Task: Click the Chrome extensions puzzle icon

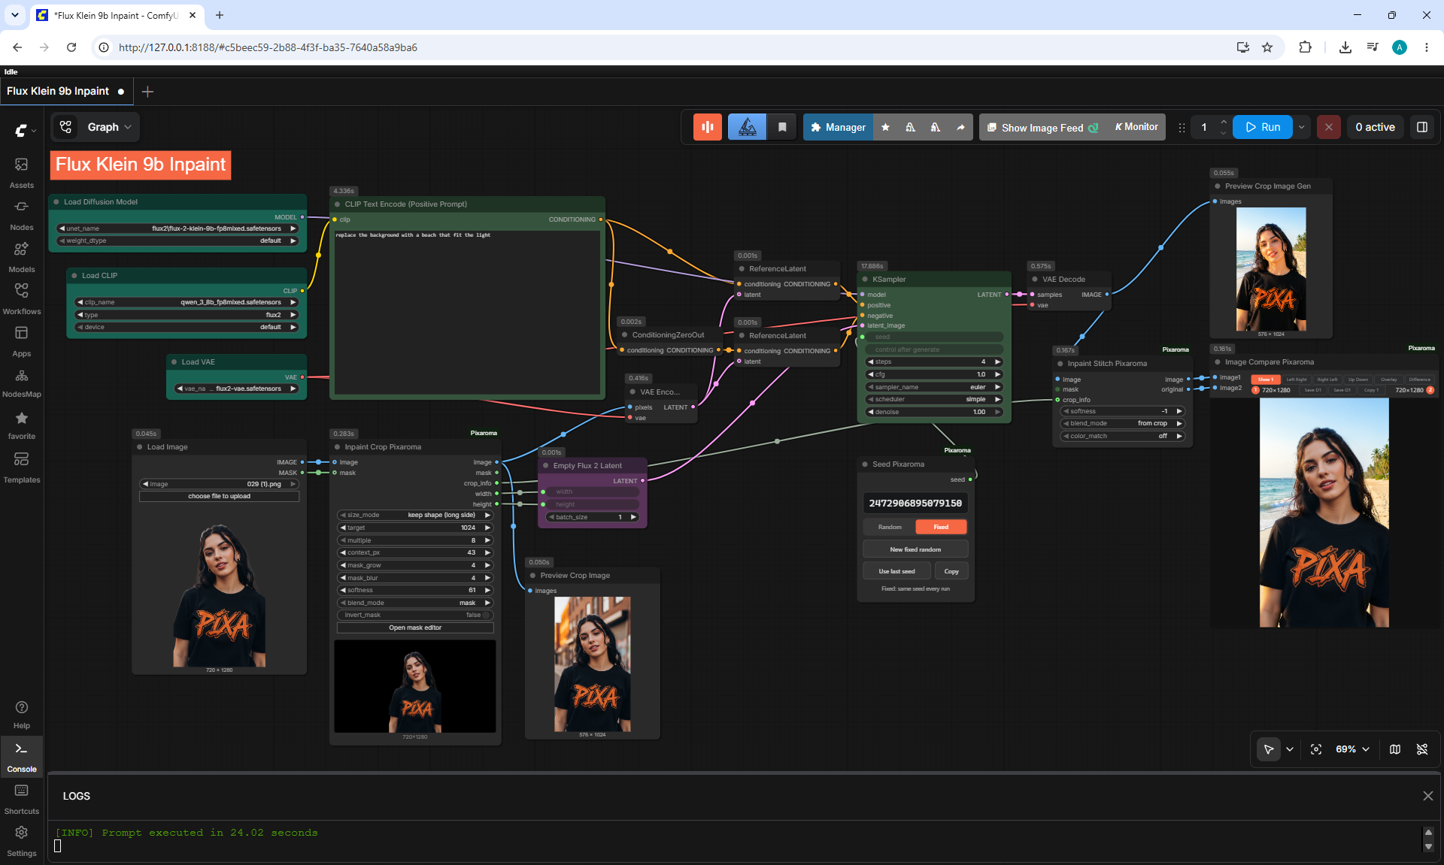Action: 1305,47
